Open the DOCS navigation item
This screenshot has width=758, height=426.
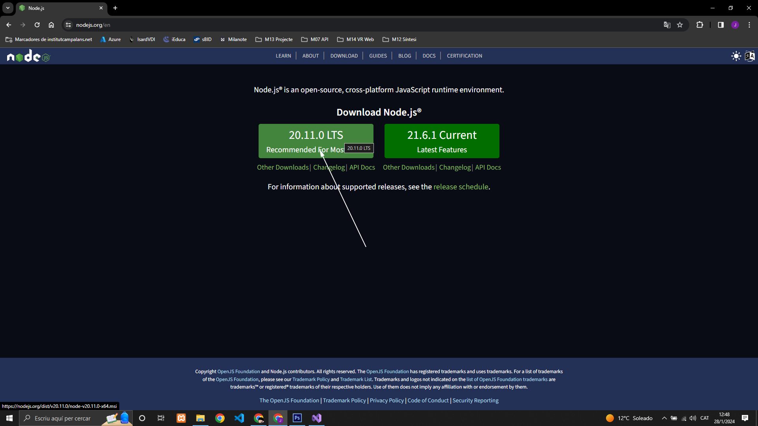[x=429, y=56]
